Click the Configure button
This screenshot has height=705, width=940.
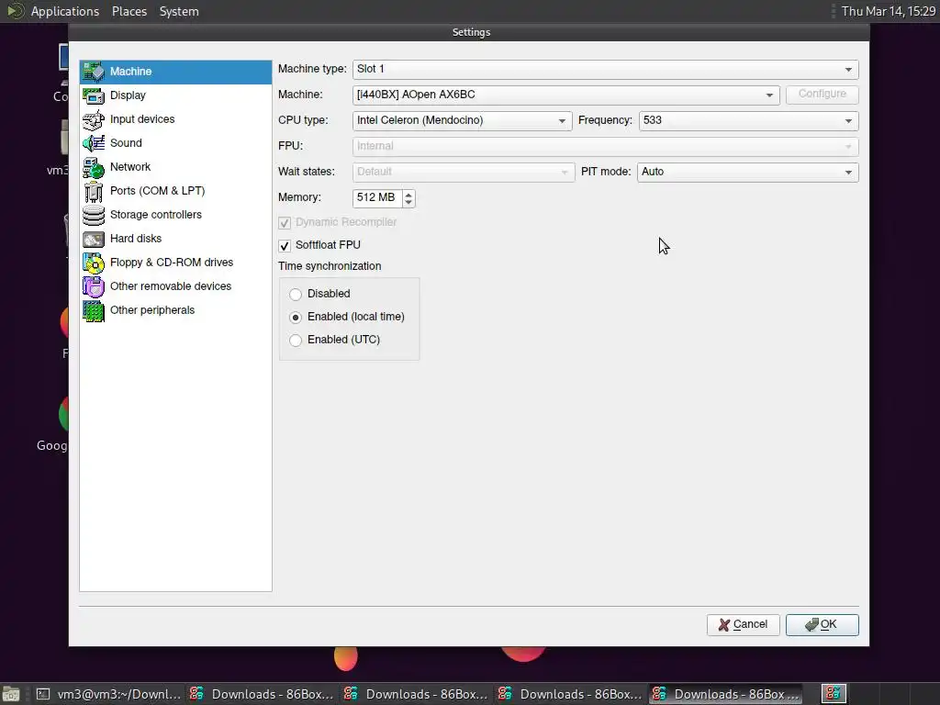tap(822, 95)
